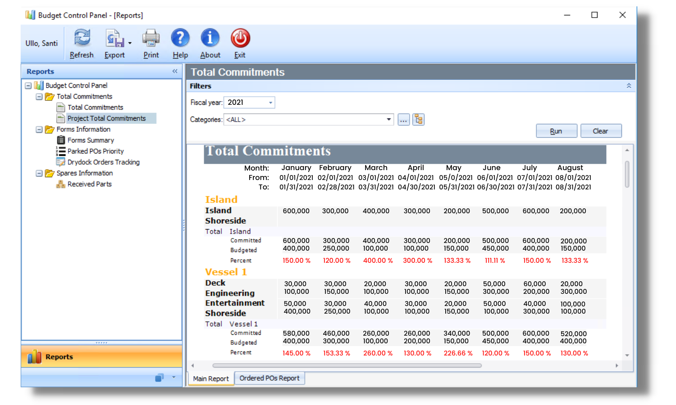Click the Exit power icon
676x405 pixels.
[240, 38]
